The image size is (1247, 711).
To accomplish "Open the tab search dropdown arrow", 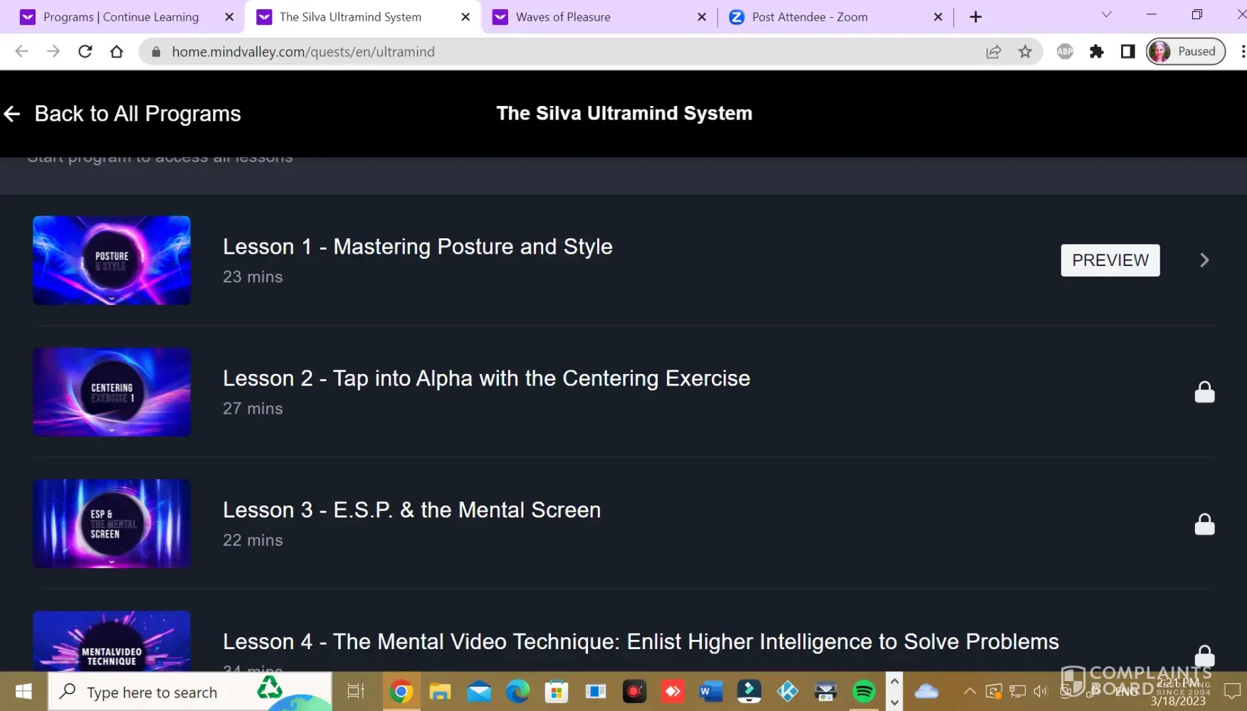I will 1106,15.
